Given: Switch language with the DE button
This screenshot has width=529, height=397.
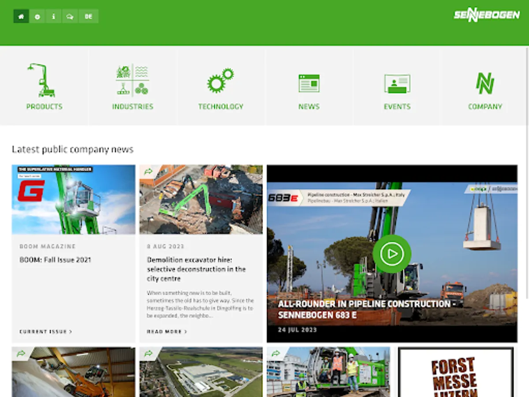Looking at the screenshot, I should pos(89,16).
